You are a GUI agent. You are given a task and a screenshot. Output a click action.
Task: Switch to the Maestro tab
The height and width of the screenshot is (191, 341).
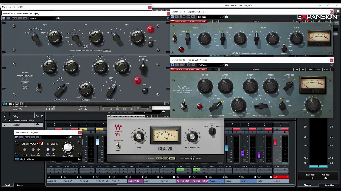click(x=308, y=185)
